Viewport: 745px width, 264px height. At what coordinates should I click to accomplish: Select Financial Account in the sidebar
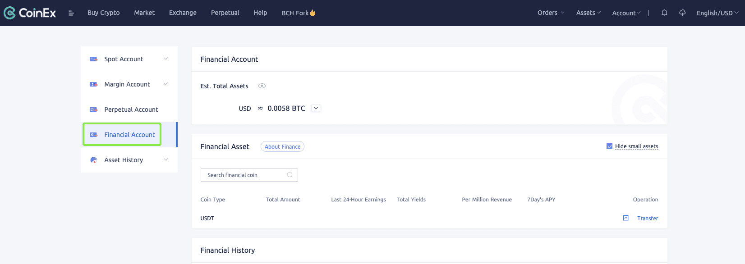(x=129, y=135)
